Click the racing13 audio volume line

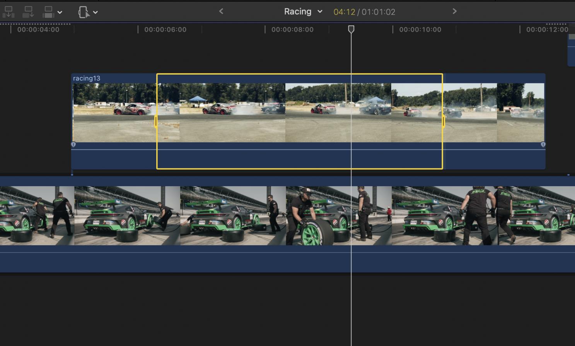coord(271,149)
